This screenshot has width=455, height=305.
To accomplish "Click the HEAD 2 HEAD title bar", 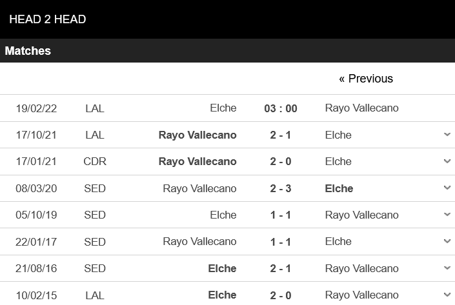I will [227, 19].
